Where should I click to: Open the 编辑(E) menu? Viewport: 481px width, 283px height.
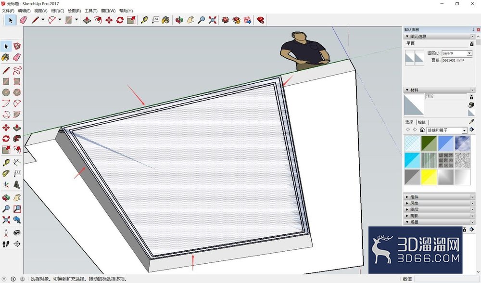click(24, 11)
